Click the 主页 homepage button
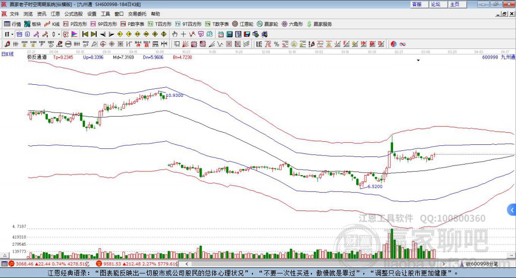516x278 pixels. coord(457,4)
